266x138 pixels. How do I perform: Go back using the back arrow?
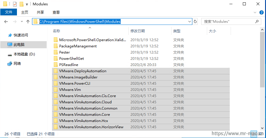pos(6,22)
